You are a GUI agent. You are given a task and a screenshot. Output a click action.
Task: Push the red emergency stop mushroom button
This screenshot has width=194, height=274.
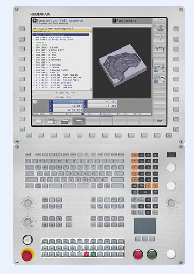[27, 255]
